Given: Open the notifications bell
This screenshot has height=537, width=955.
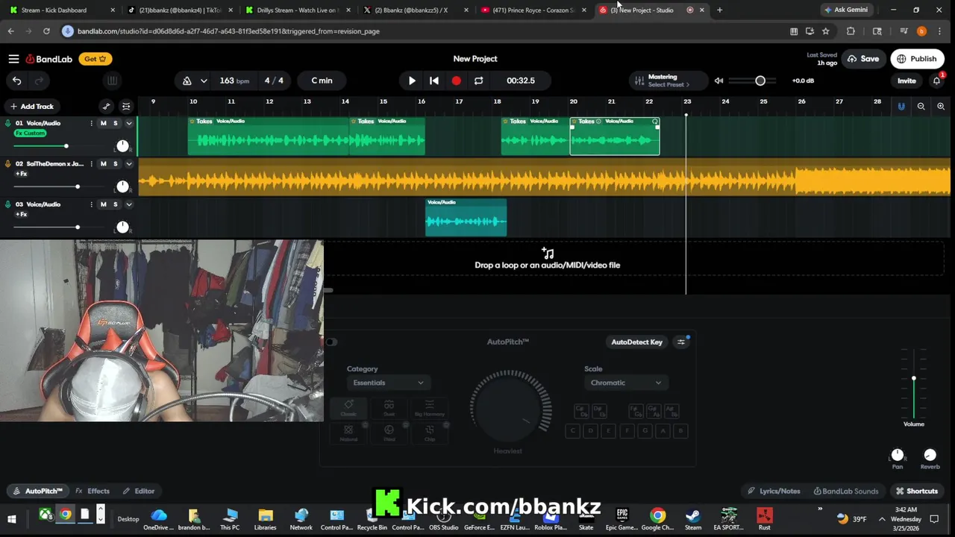Looking at the screenshot, I should coord(936,81).
